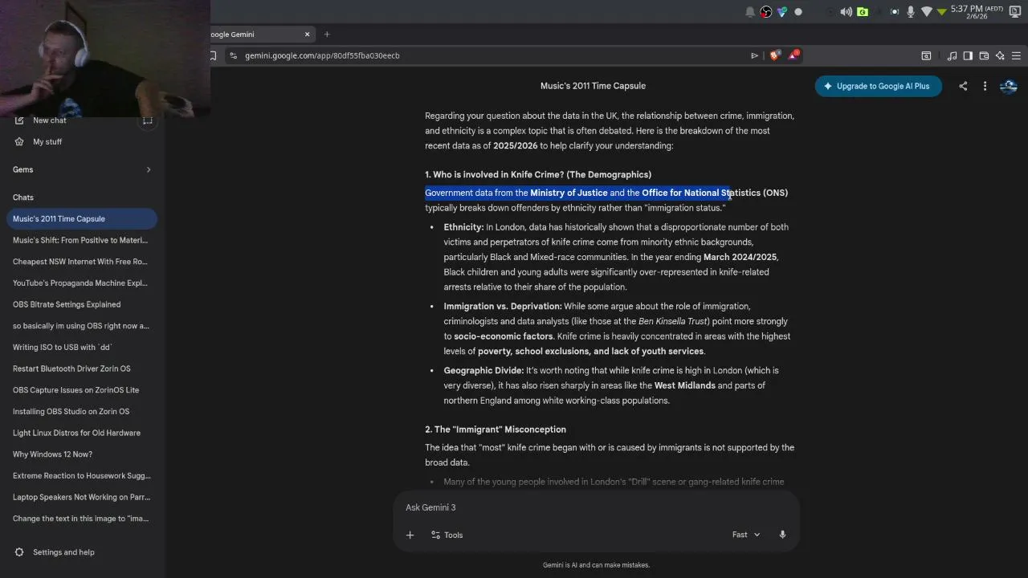Image resolution: width=1028 pixels, height=578 pixels.
Task: Click the tab search icon in toolbar
Action: (x=926, y=55)
